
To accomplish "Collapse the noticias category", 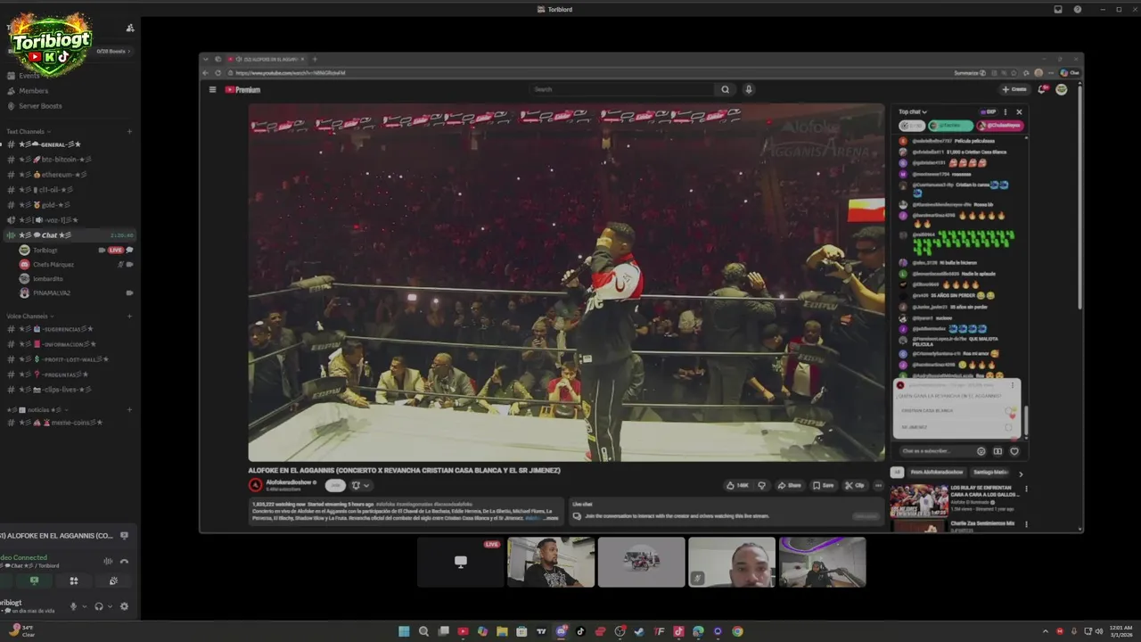I will pos(36,410).
